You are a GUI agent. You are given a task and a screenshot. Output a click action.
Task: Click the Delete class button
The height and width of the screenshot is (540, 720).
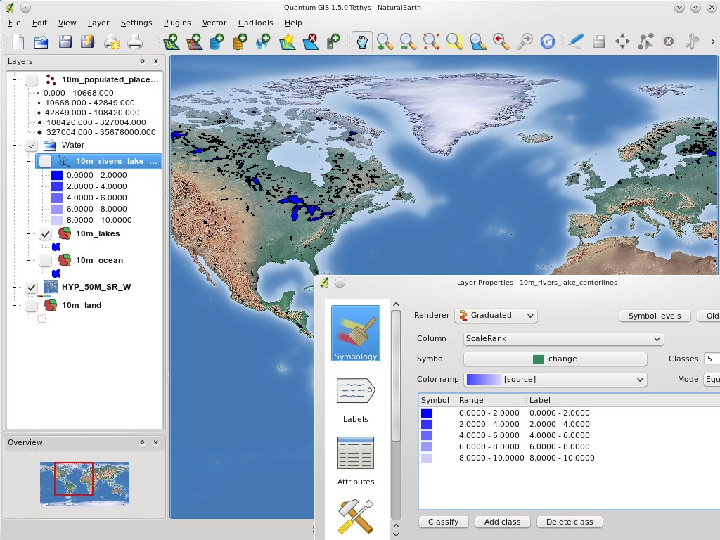(570, 522)
